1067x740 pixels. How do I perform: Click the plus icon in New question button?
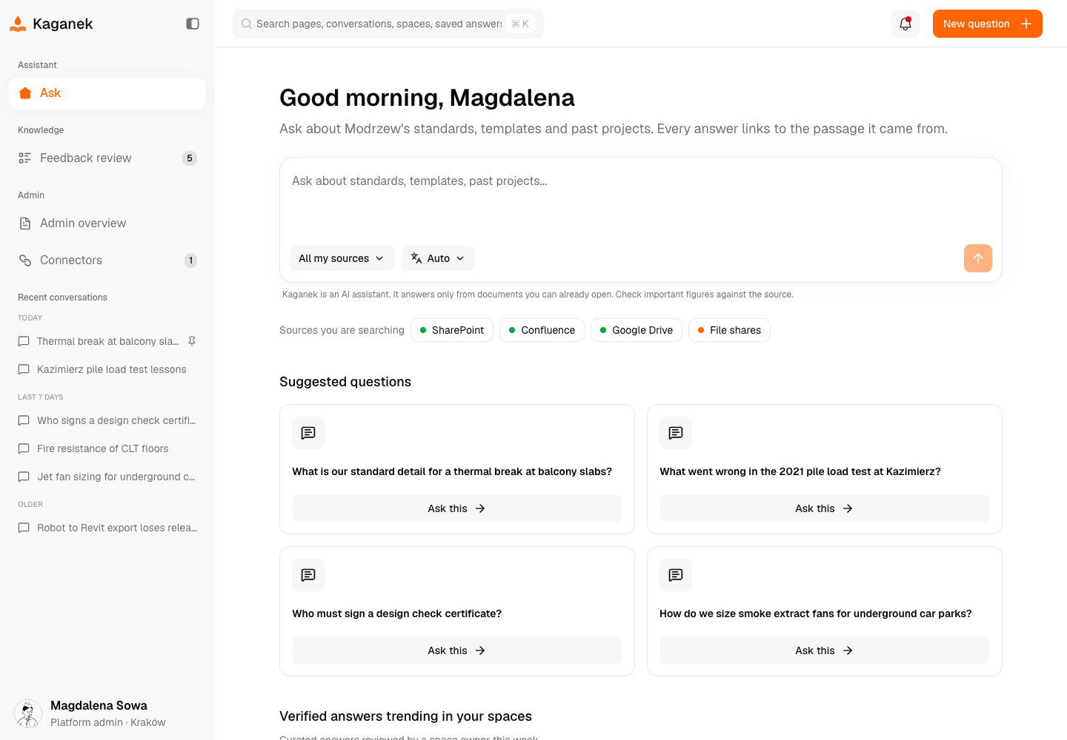[x=1026, y=24]
